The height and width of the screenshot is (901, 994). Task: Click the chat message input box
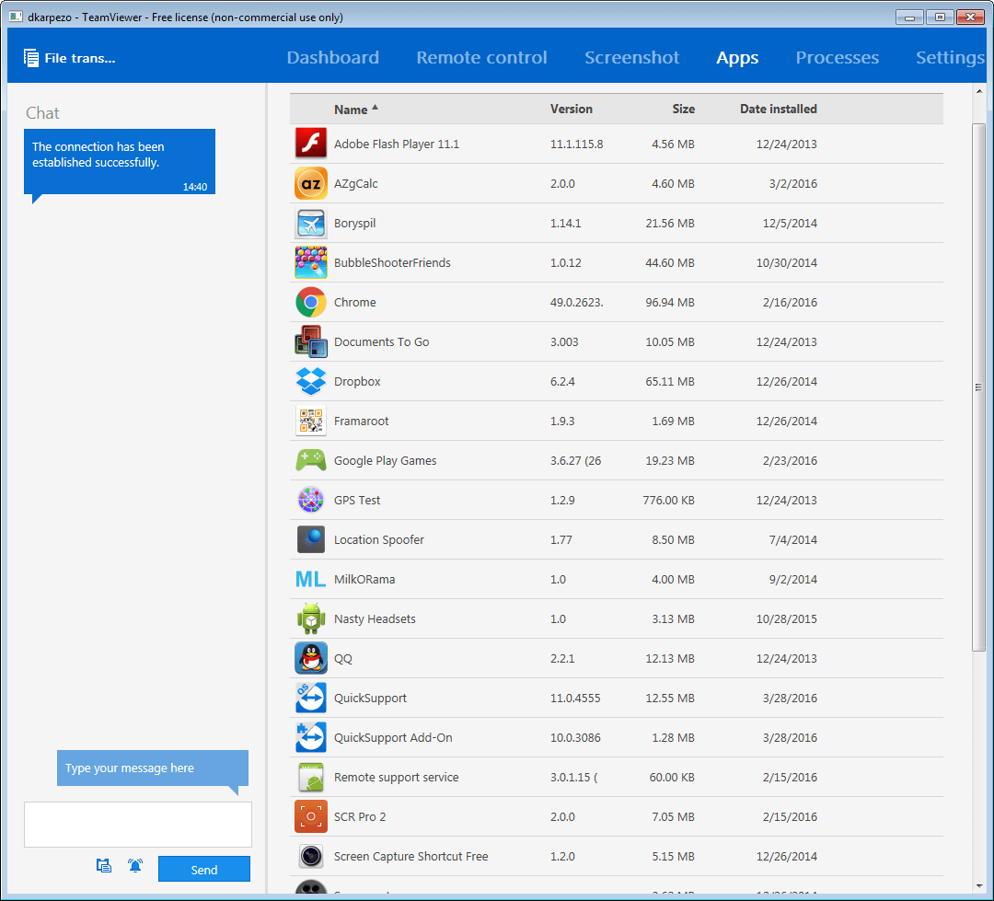137,825
